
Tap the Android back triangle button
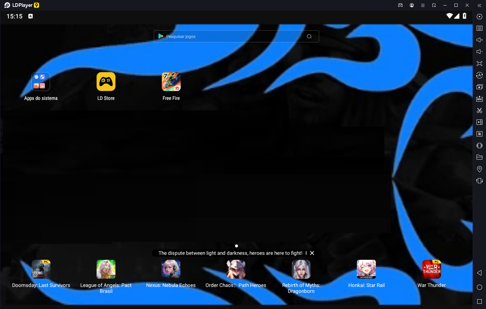pos(479,273)
